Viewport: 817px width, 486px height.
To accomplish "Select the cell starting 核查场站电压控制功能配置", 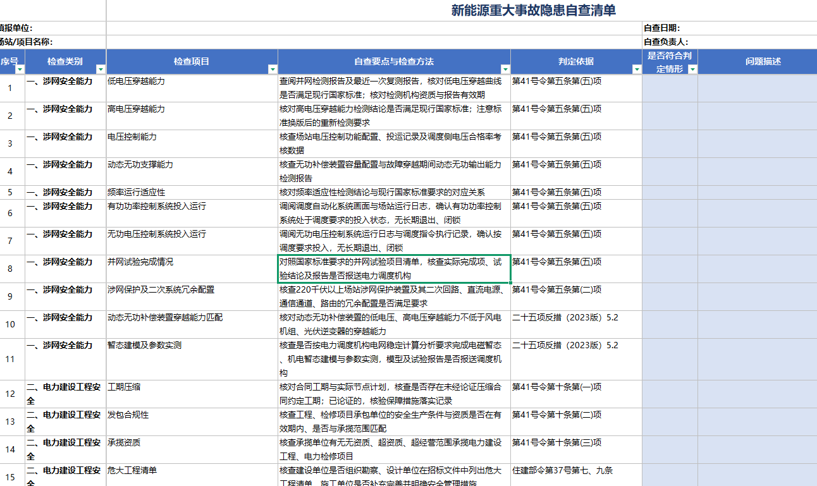I will [x=394, y=143].
